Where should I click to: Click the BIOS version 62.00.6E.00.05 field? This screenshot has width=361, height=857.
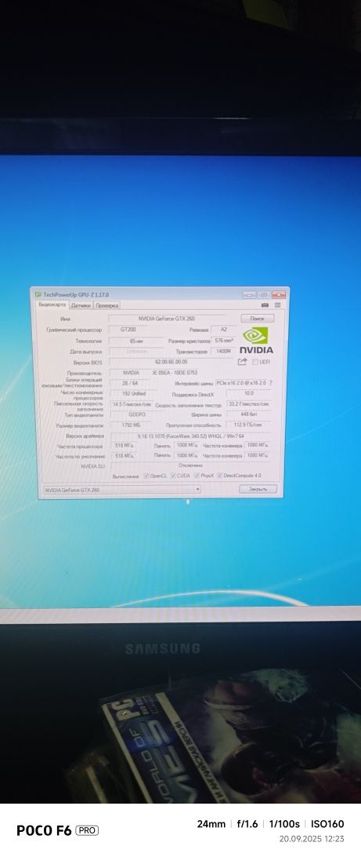(x=171, y=362)
